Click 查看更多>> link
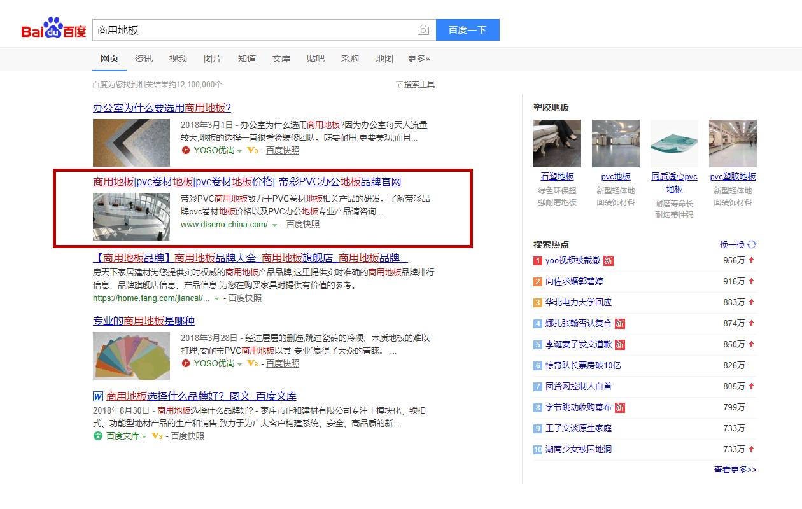Screen dimensions: 802x509 click(x=735, y=470)
